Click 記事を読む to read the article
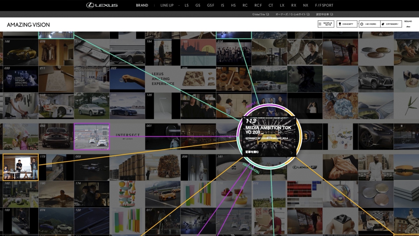Image resolution: width=419 pixels, height=236 pixels. click(252, 152)
